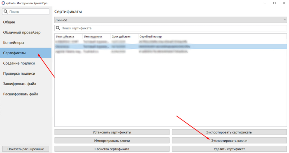Switch to Проверка подписи section
The height and width of the screenshot is (153, 289).
[x=19, y=73]
